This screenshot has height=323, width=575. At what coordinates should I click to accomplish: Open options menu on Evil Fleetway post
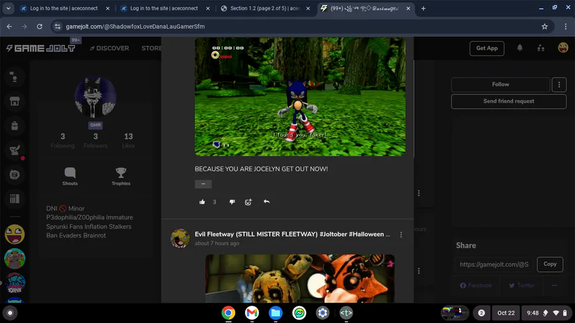401,235
